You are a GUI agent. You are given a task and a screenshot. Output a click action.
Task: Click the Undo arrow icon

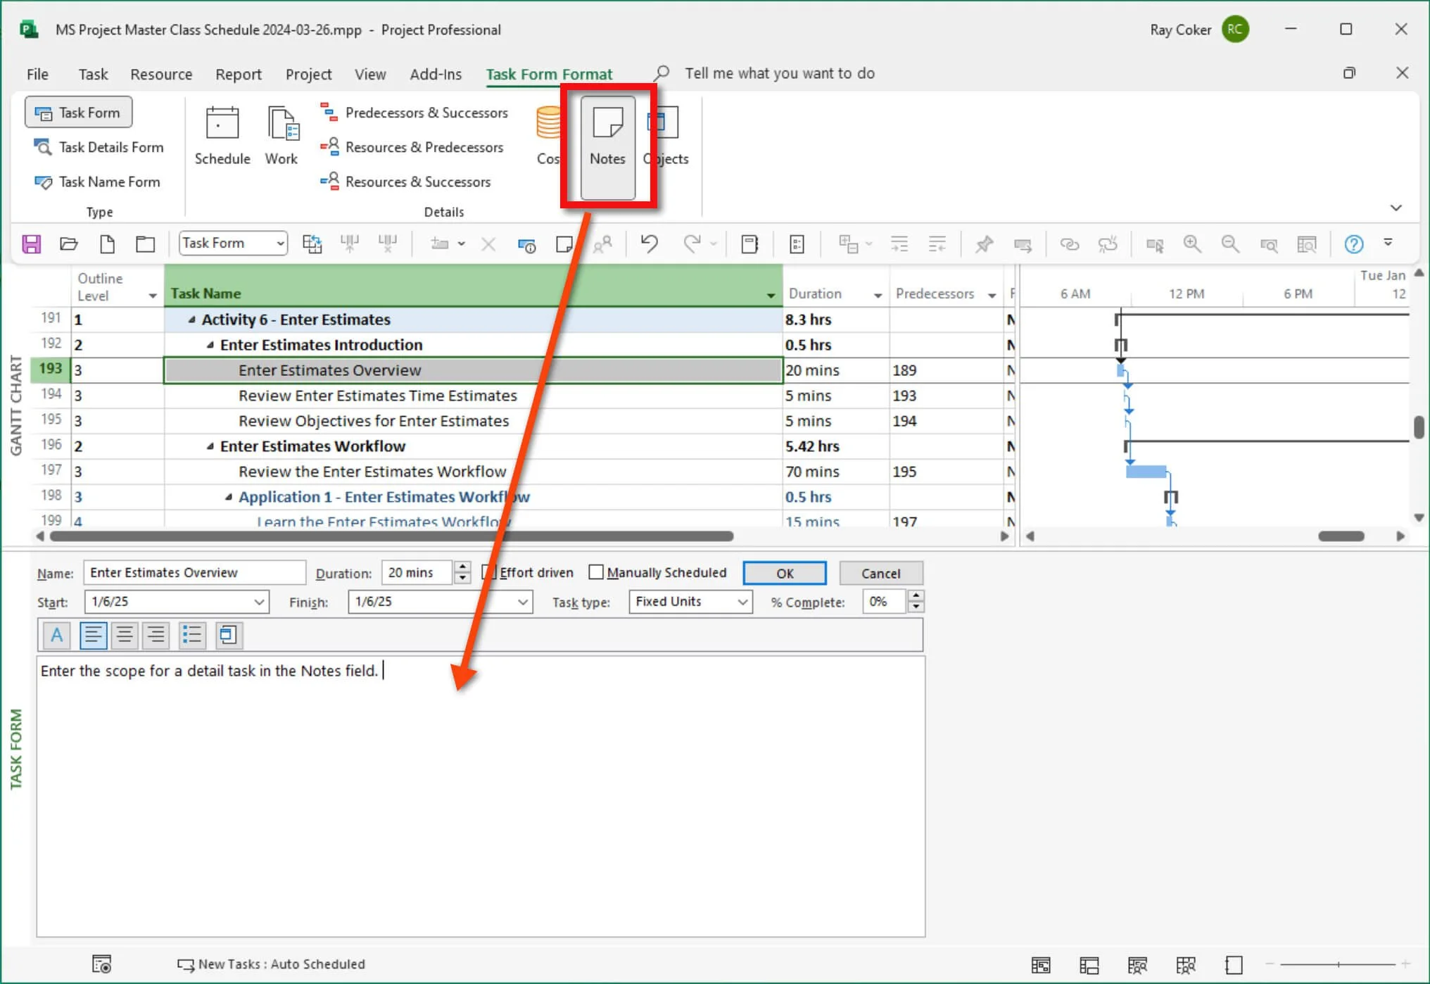pyautogui.click(x=649, y=244)
